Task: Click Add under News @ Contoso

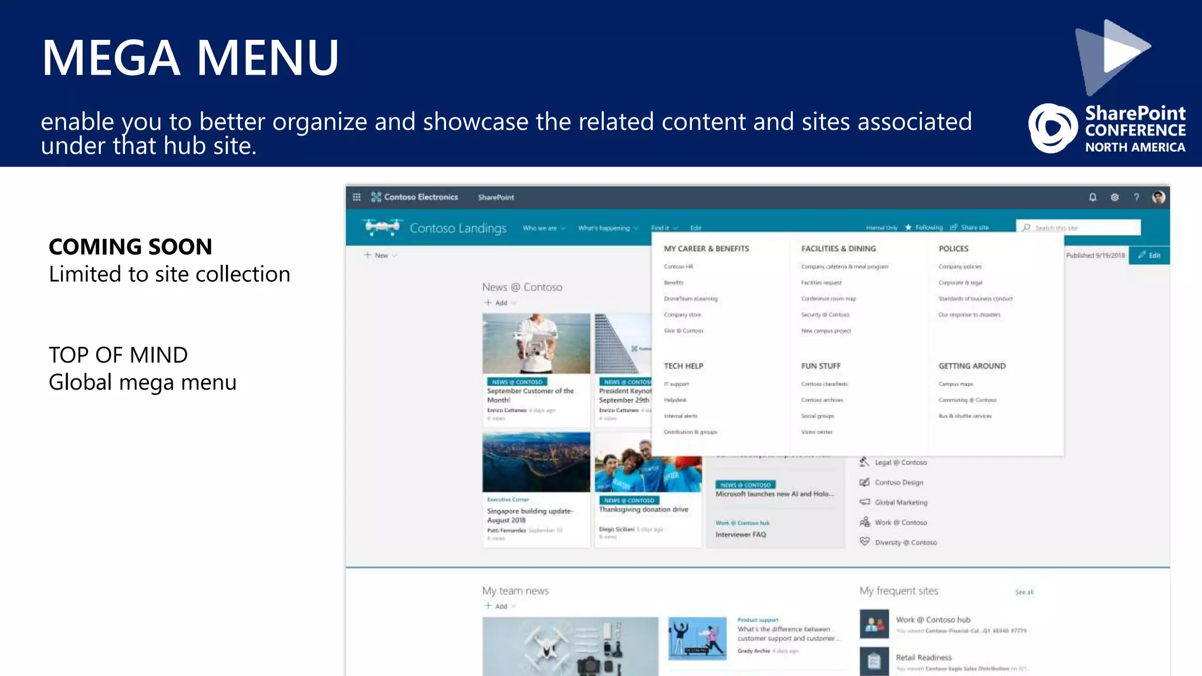Action: pos(501,303)
